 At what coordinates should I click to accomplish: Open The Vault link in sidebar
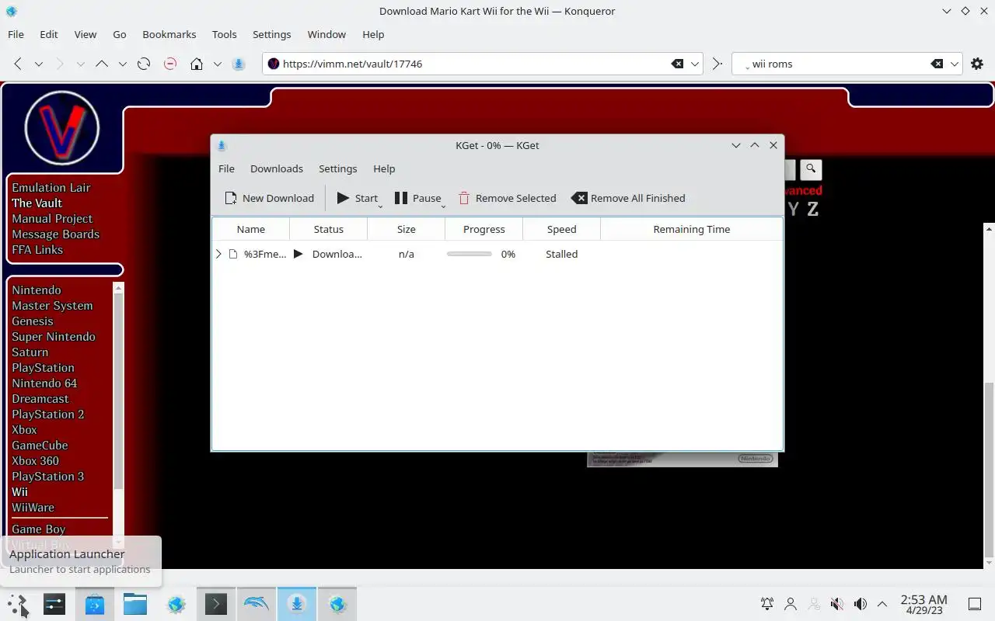click(x=37, y=203)
